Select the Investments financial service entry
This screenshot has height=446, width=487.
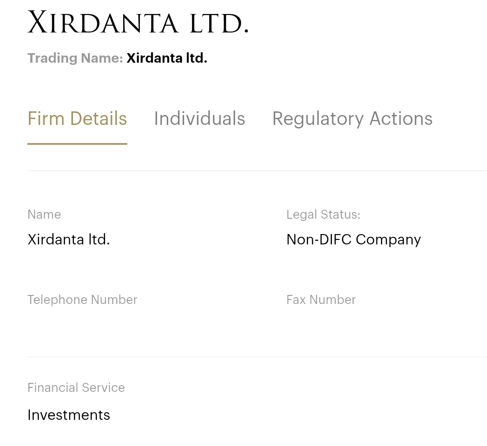69,415
